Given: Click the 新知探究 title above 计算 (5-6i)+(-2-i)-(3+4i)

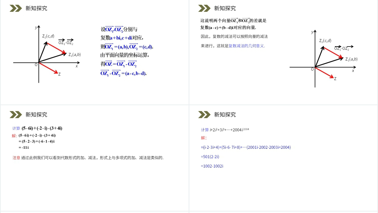Looking at the screenshot, I should tap(37, 115).
